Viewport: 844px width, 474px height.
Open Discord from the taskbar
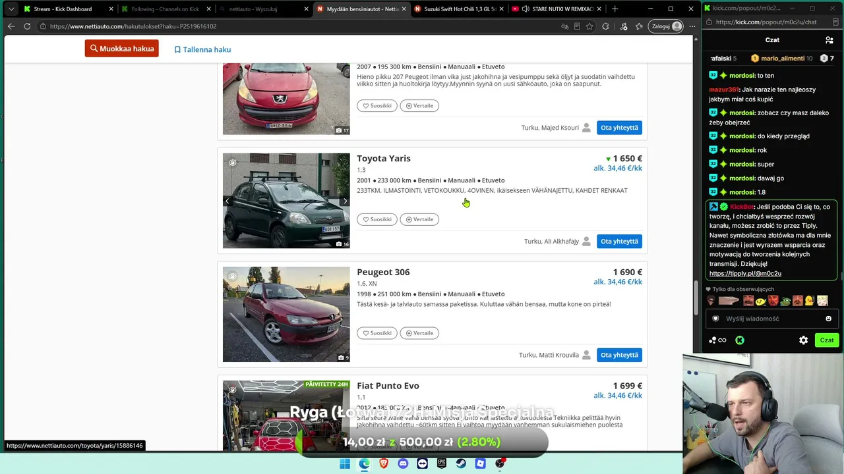(403, 463)
